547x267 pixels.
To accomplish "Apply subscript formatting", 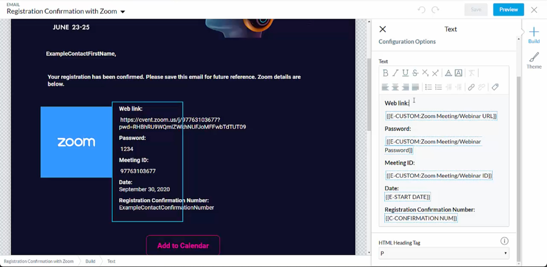I will tap(425, 73).
